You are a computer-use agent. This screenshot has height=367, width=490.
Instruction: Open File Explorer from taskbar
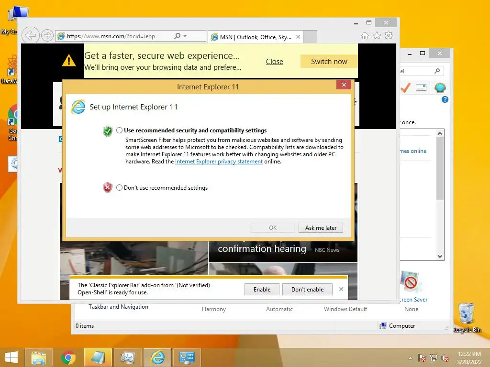[38, 357]
